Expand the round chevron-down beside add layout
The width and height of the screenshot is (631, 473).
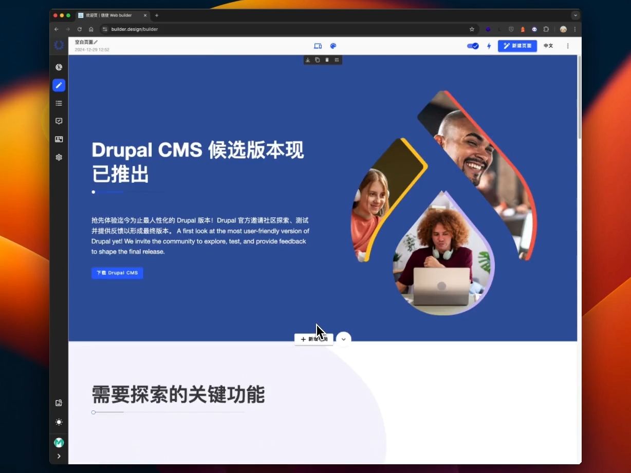pos(344,339)
